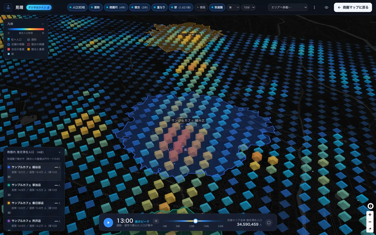376x235 pixels.
Task: Open the map attribution info icon
Action: tap(370, 206)
